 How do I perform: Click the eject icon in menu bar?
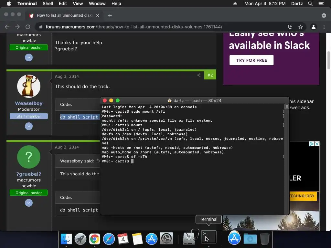pos(235,4)
